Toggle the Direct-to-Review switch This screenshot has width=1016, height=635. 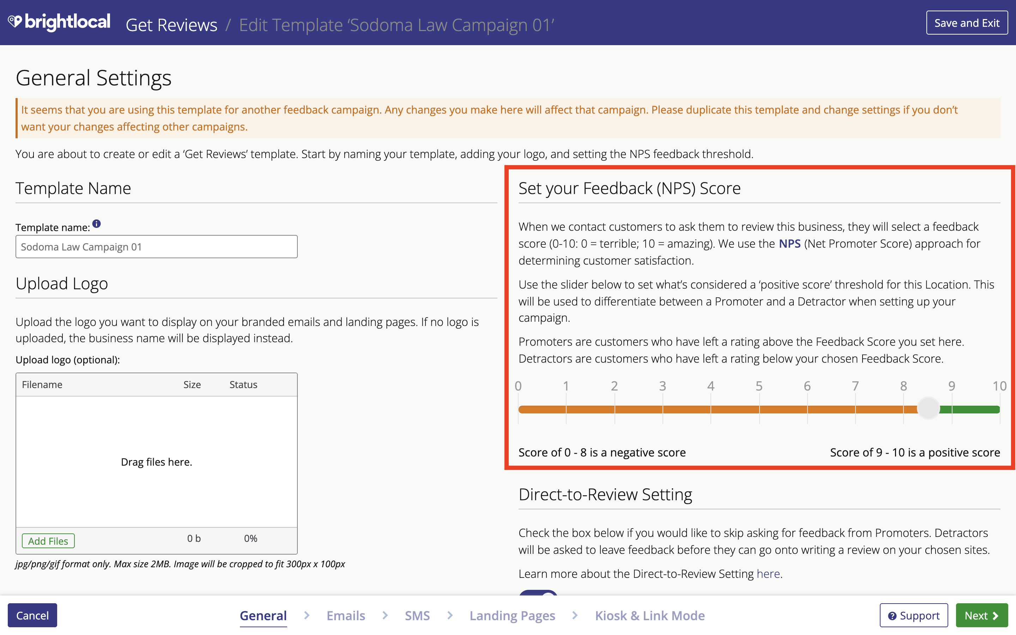coord(538,593)
